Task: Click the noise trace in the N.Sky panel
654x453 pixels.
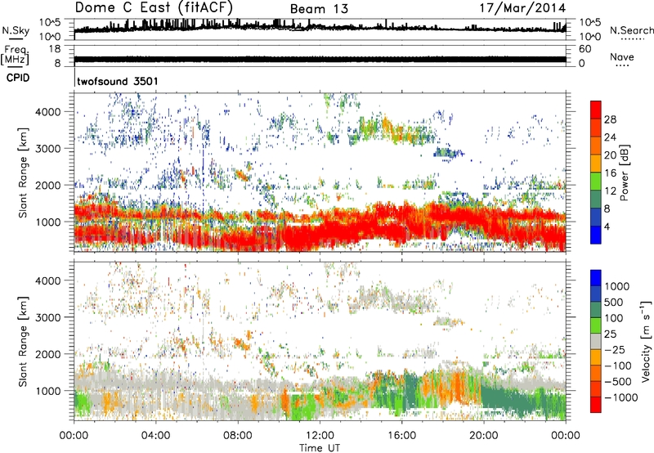Action: [320, 28]
